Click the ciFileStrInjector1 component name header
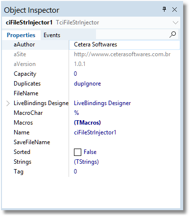This screenshot has width=190, height=217. (x=29, y=22)
